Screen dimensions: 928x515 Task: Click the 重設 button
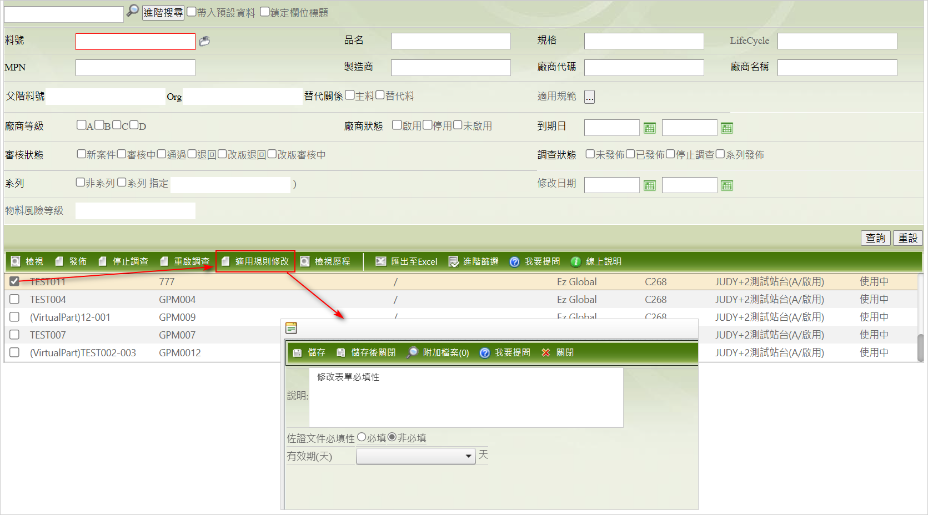coord(908,238)
